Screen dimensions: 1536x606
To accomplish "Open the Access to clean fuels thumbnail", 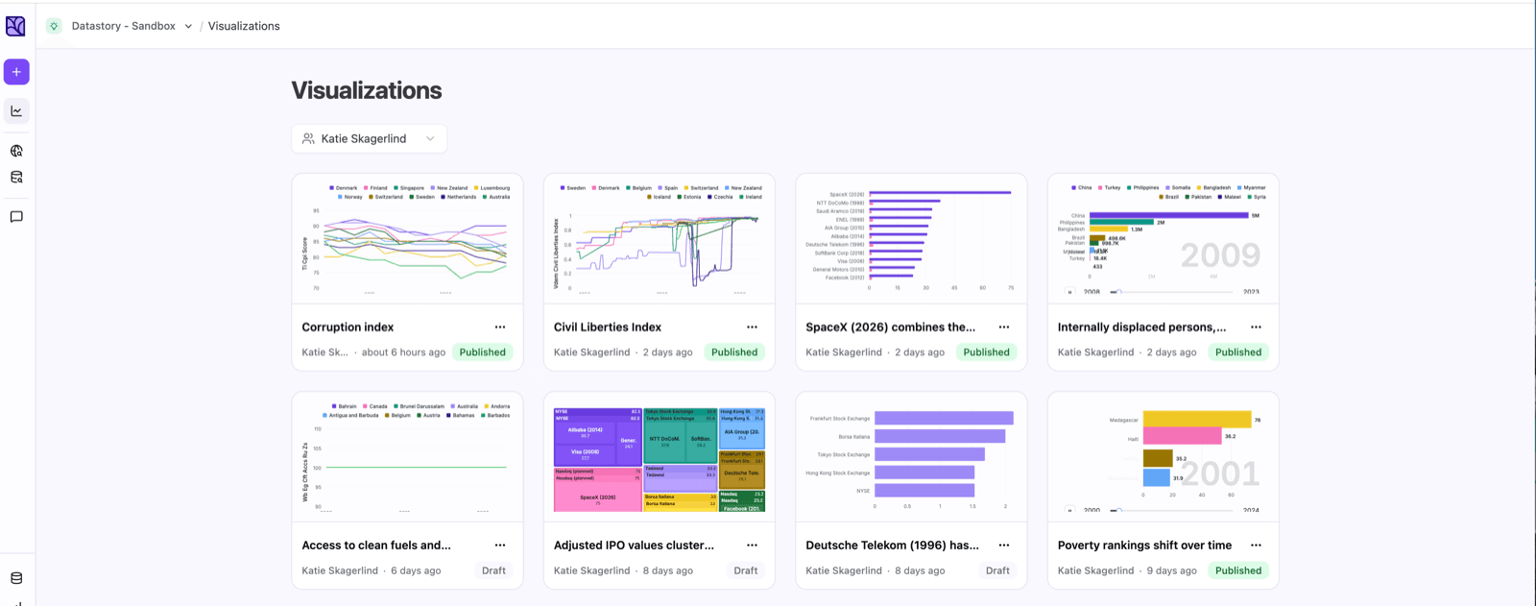I will pos(407,457).
